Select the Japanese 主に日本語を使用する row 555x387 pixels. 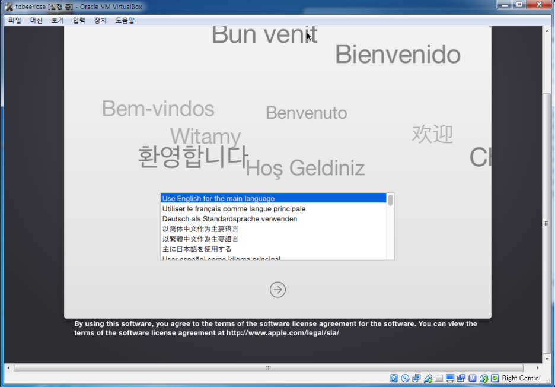point(273,249)
